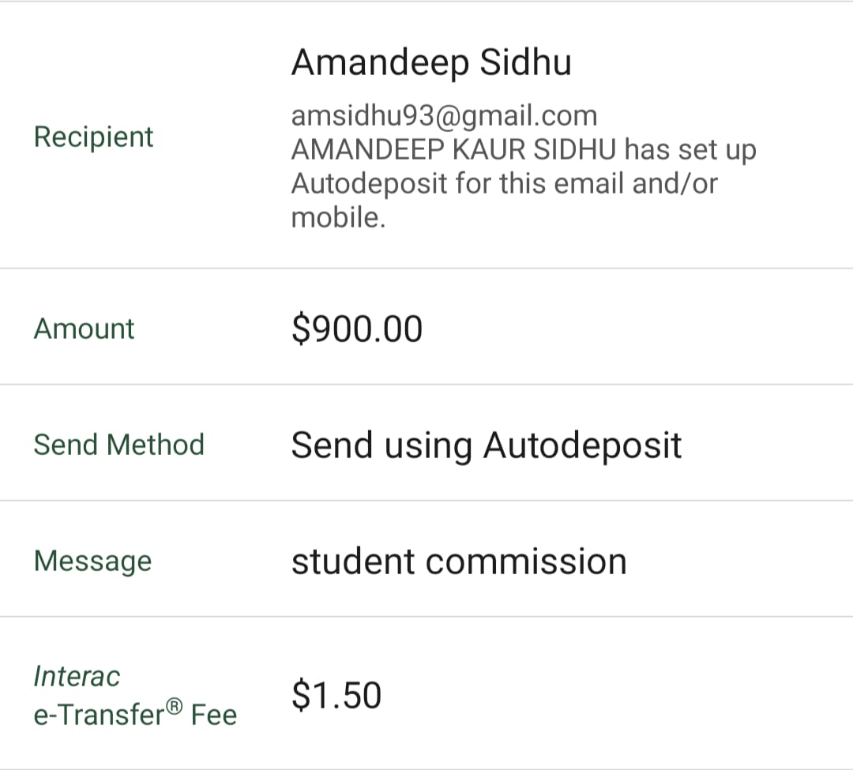
Task: Tap the registered trademark symbol after e-Transfer
Action: [174, 706]
